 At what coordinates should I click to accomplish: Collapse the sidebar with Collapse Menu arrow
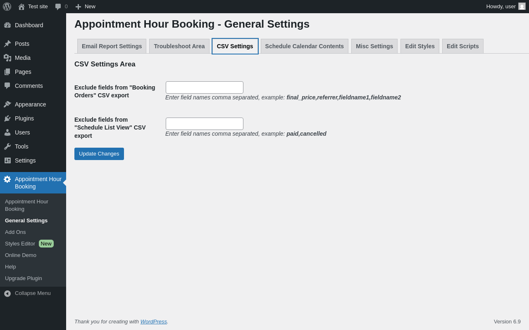pos(7,293)
